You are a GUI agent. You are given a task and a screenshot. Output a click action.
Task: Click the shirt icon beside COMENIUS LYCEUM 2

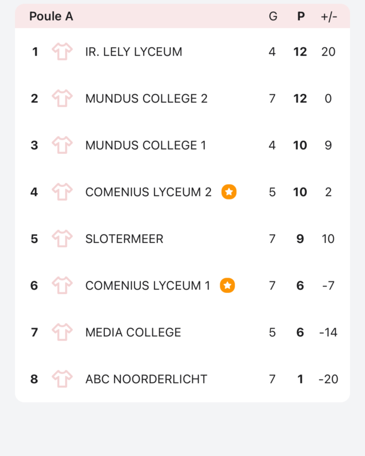click(62, 192)
